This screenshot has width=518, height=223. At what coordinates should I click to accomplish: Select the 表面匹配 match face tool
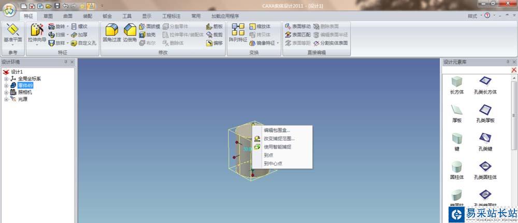[x=298, y=35]
